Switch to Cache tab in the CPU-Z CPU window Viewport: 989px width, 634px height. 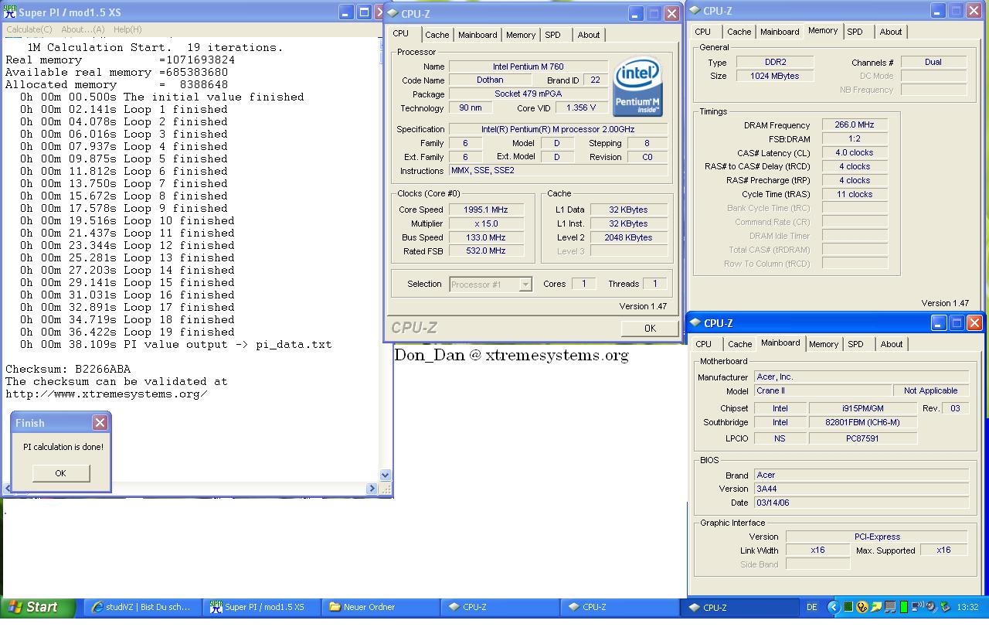tap(437, 35)
